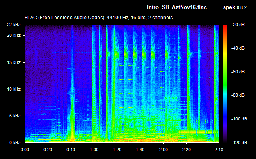Click the 10 kHz frequency axis label
Screen dimensions: 256x159
click(x=14, y=89)
